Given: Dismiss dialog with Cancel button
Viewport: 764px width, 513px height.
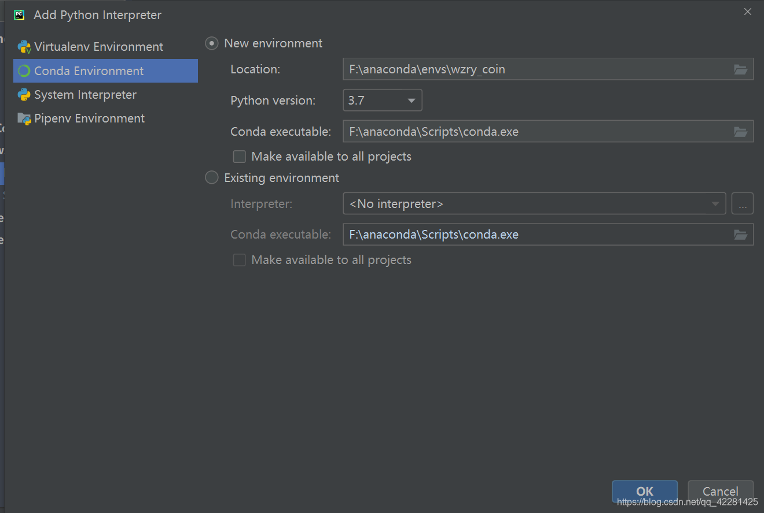Looking at the screenshot, I should click(721, 492).
